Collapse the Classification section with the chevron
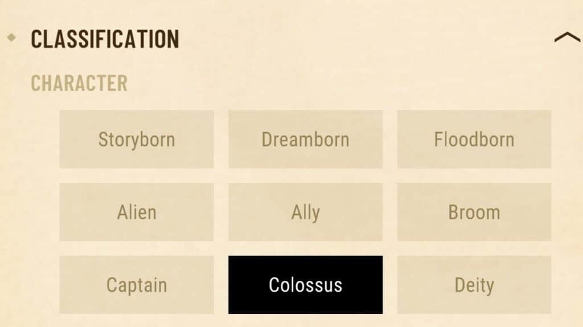583x327 pixels. pyautogui.click(x=568, y=37)
